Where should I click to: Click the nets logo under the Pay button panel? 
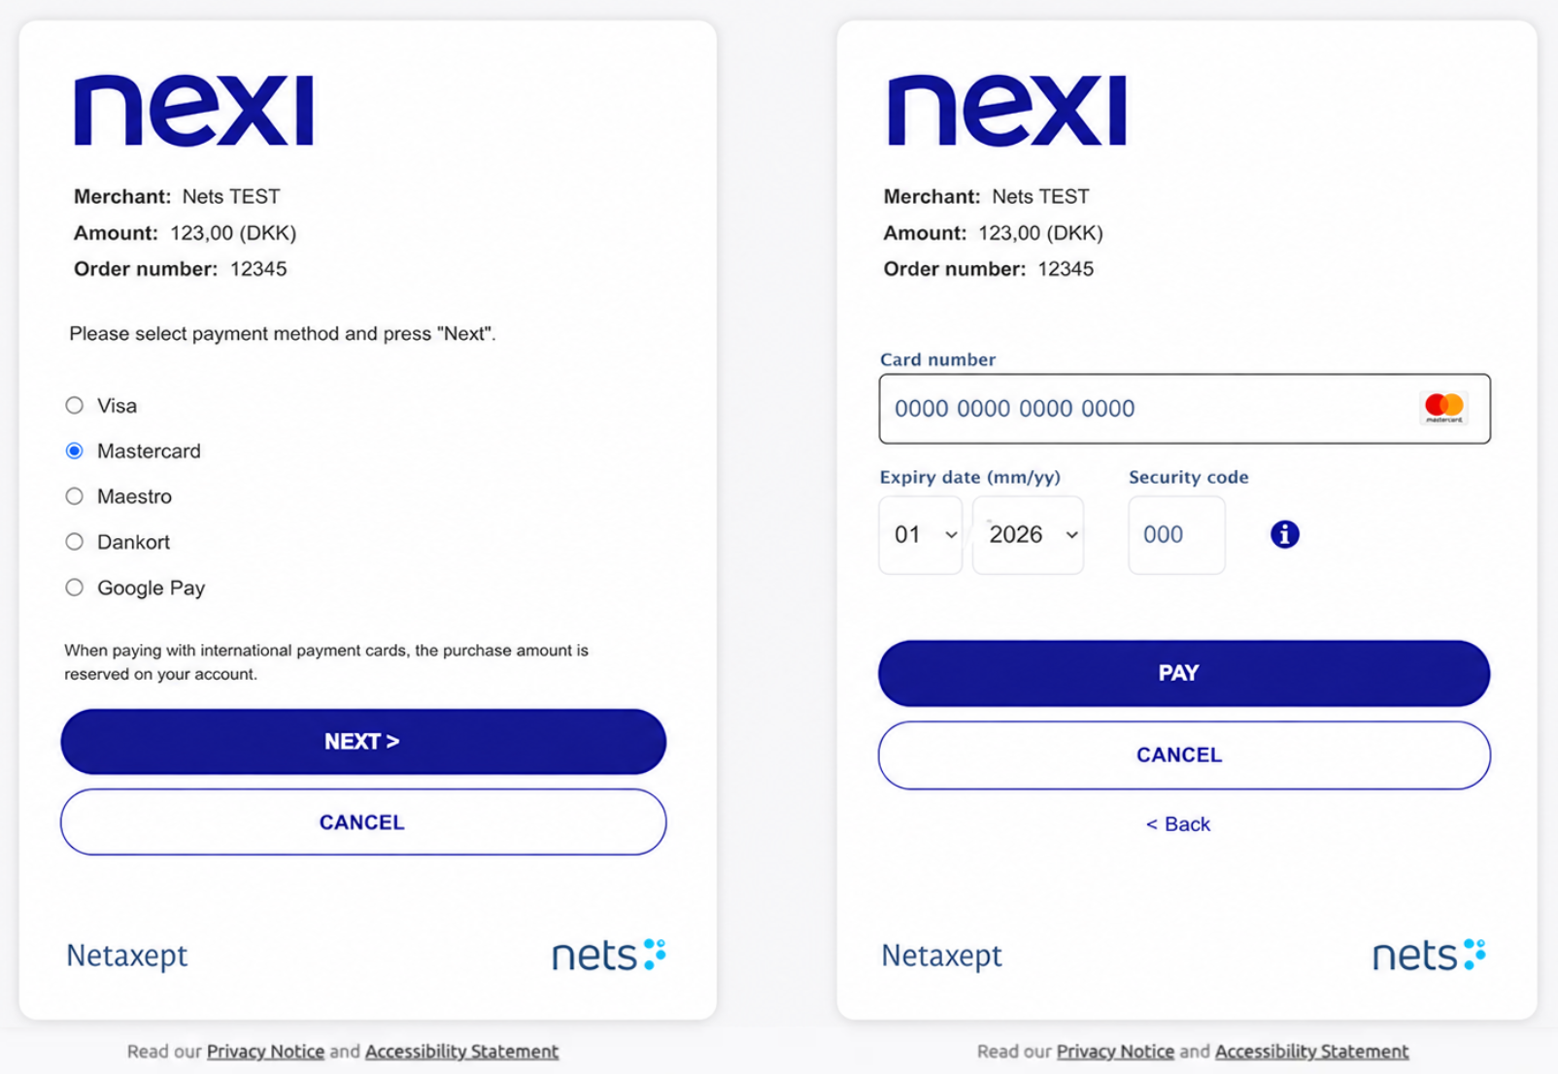pos(1429,955)
